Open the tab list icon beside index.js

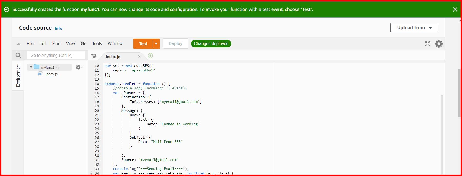[x=94, y=56]
